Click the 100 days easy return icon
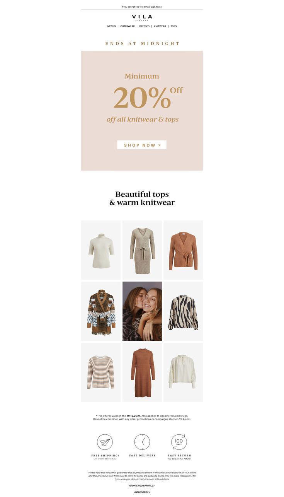The height and width of the screenshot is (497, 284). (x=179, y=442)
